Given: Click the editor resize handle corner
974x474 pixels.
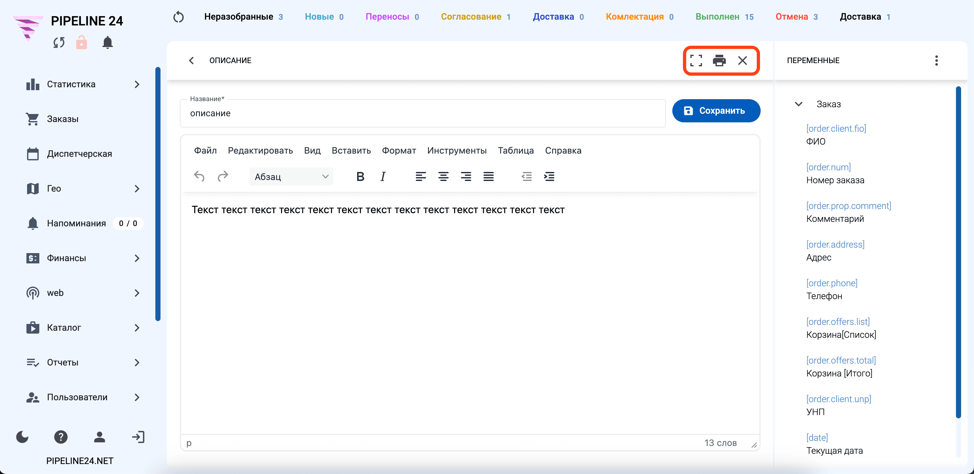Looking at the screenshot, I should (x=754, y=445).
